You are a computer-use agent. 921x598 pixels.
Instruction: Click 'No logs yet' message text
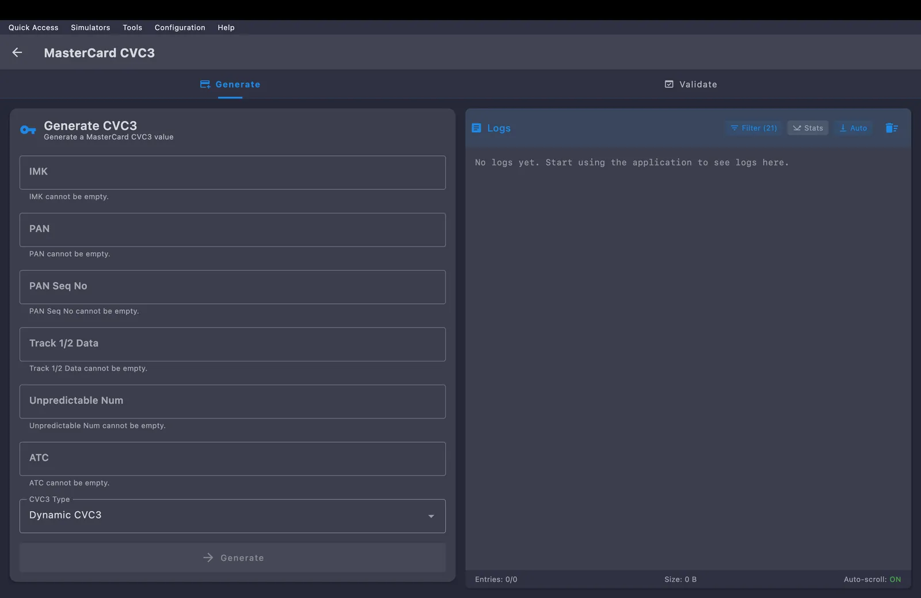[632, 163]
